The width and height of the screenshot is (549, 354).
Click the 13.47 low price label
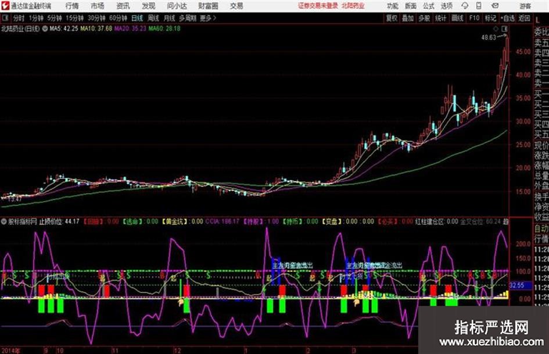point(15,199)
